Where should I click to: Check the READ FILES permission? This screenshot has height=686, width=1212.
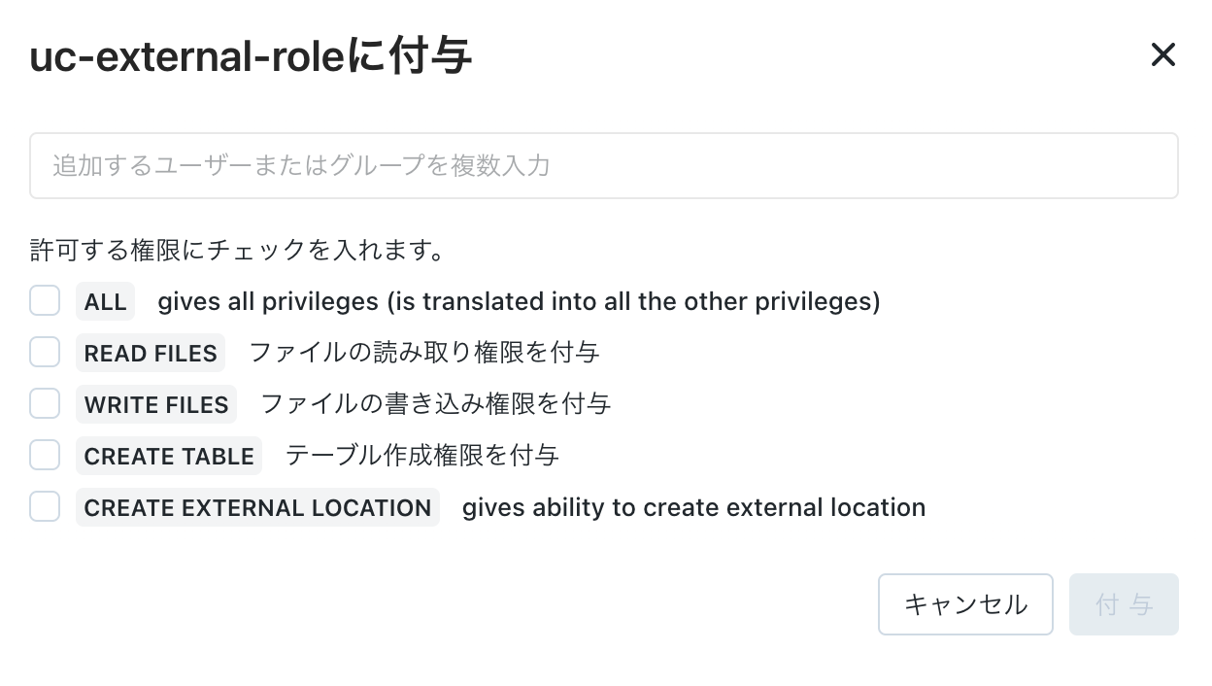point(45,352)
